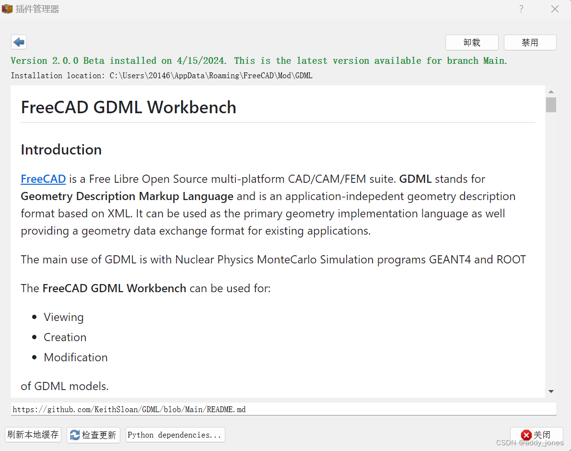
Task: Click the bullet beside Viewing list item
Action: 34,318
